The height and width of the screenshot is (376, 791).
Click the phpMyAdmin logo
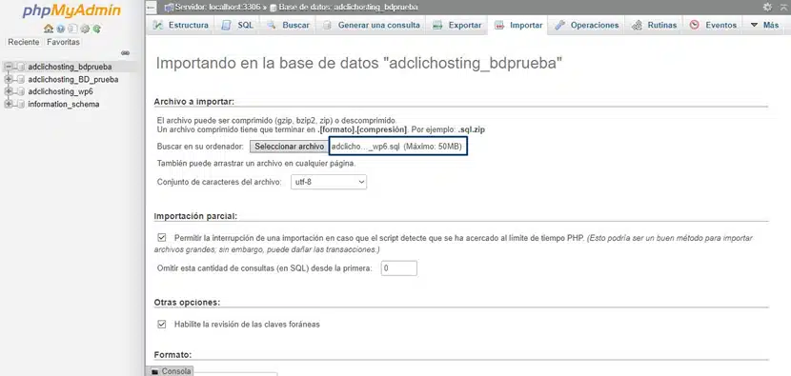tap(71, 10)
